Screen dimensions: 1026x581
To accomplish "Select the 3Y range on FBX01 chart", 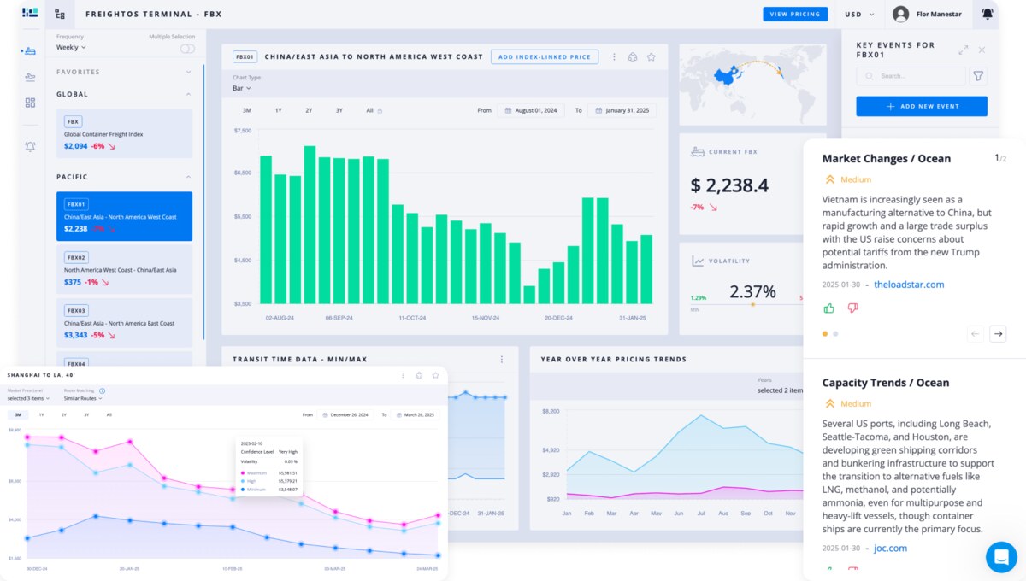I will pyautogui.click(x=339, y=110).
